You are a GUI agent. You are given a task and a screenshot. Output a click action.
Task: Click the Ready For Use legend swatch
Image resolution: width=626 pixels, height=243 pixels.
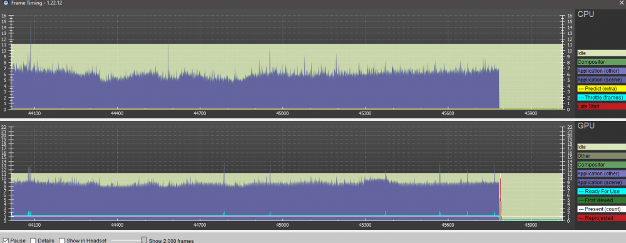(601, 191)
